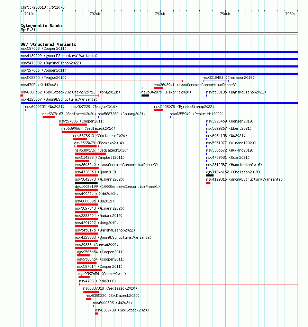The height and width of the screenshot is (327, 308).
Task: Click nsv6390667 (Sedlazeck2020) variant label
Action: [x=88, y=128]
